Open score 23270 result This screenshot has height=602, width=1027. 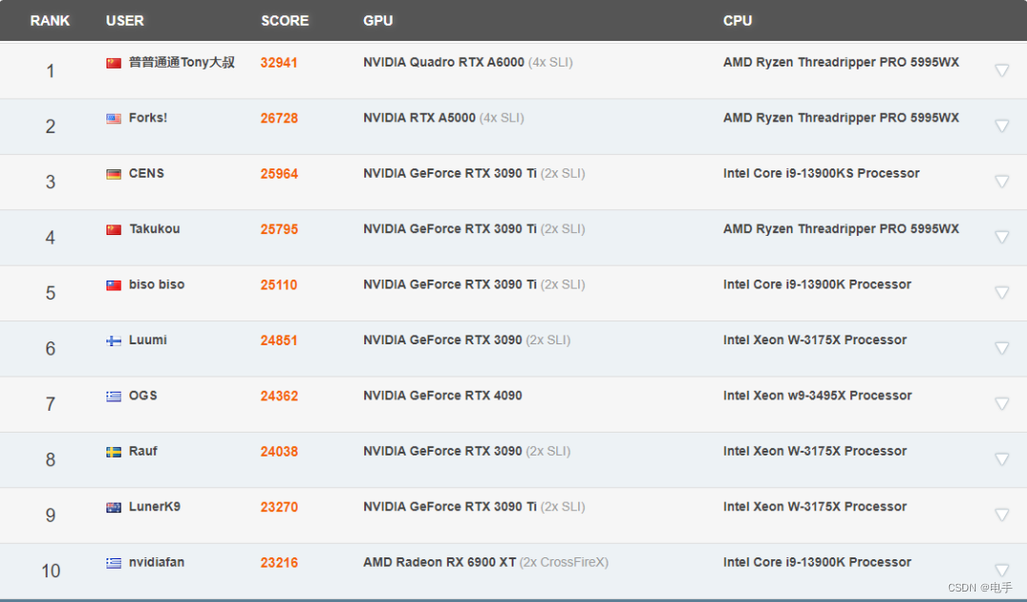pos(279,508)
